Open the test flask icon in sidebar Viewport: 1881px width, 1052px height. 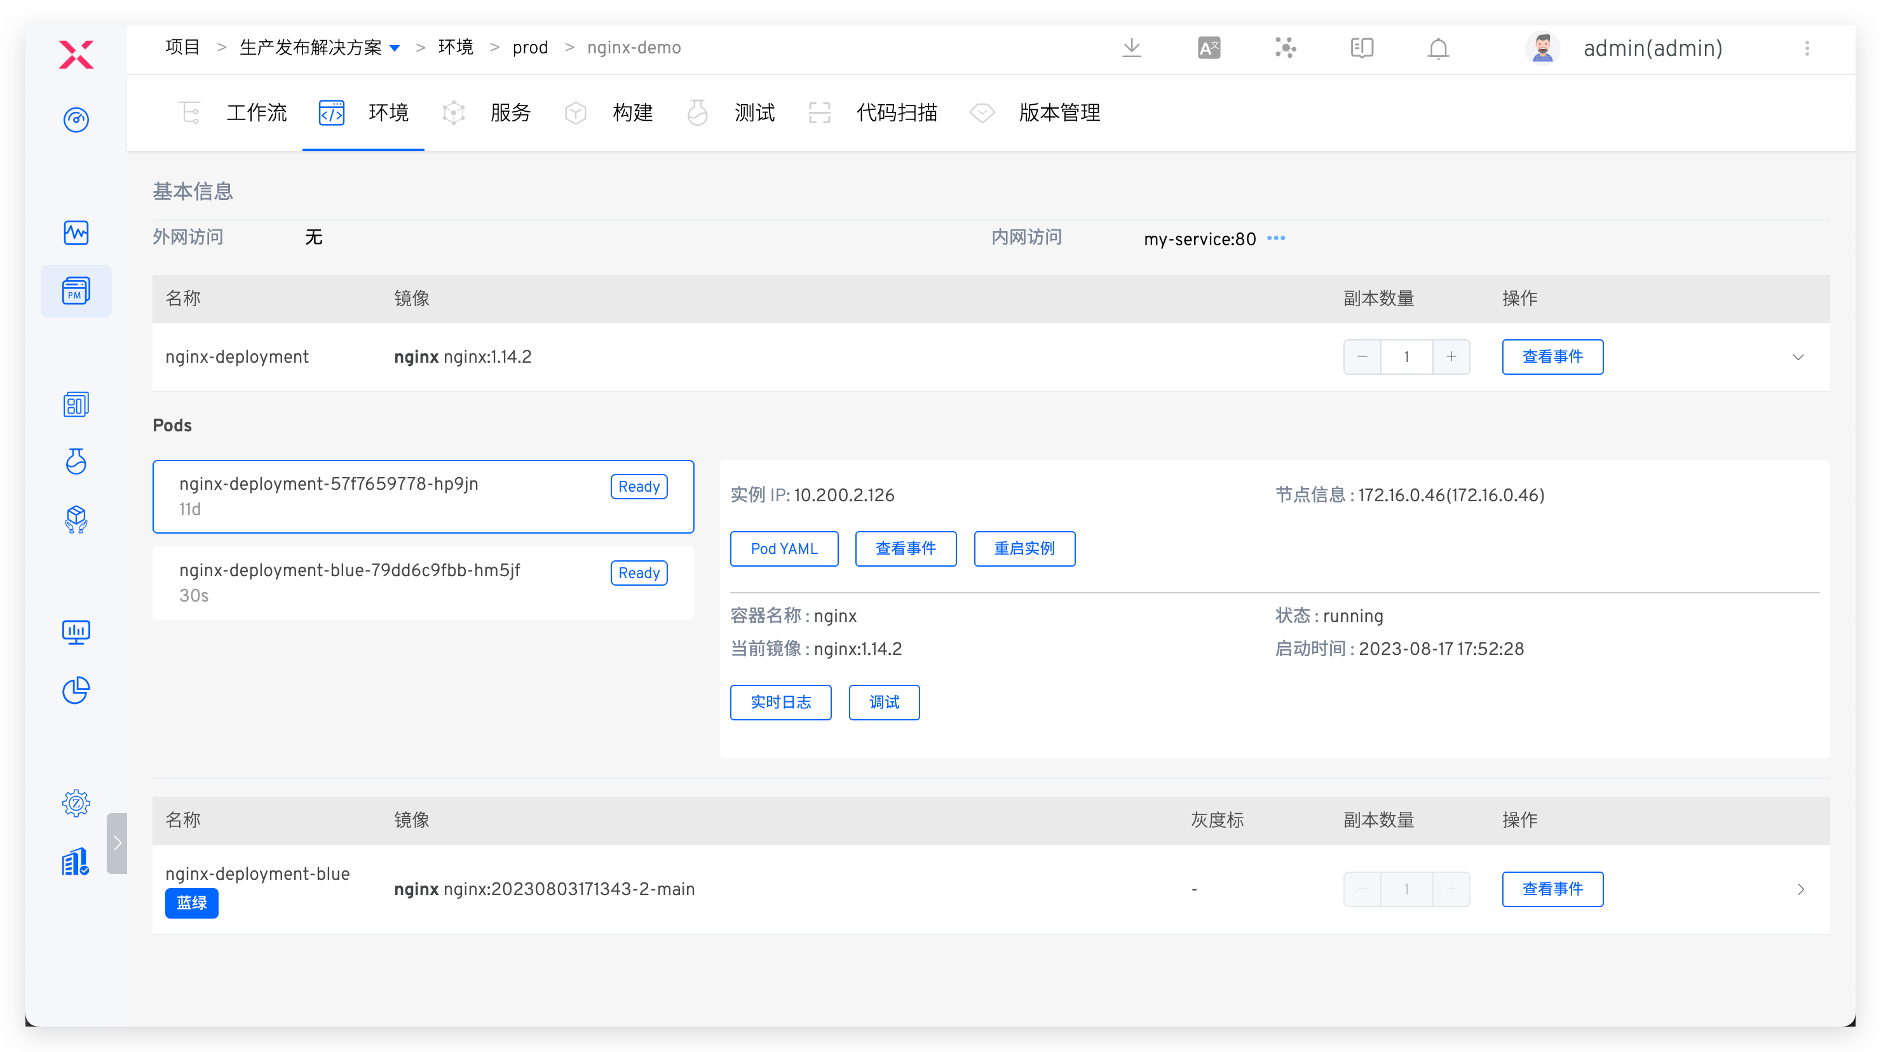pyautogui.click(x=76, y=461)
